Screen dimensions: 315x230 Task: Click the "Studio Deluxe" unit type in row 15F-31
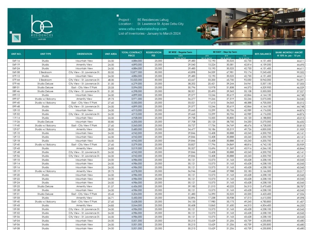click(x=45, y=194)
